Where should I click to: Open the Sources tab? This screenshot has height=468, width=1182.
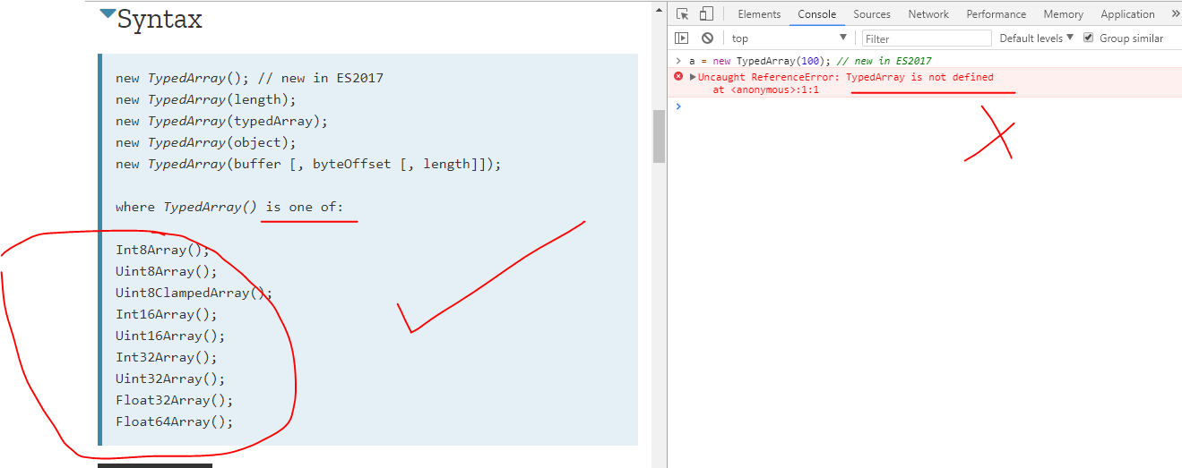[872, 13]
